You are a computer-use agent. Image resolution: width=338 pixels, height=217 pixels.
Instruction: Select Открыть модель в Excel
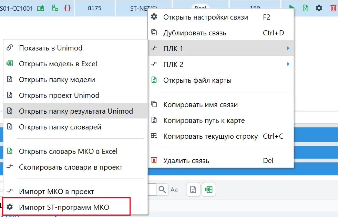[x=75, y=64]
